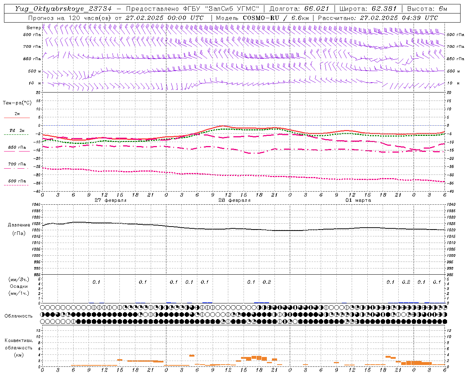Click 1020 on the right pressure axis
Screen dimensions: 466x373
(x=451, y=230)
